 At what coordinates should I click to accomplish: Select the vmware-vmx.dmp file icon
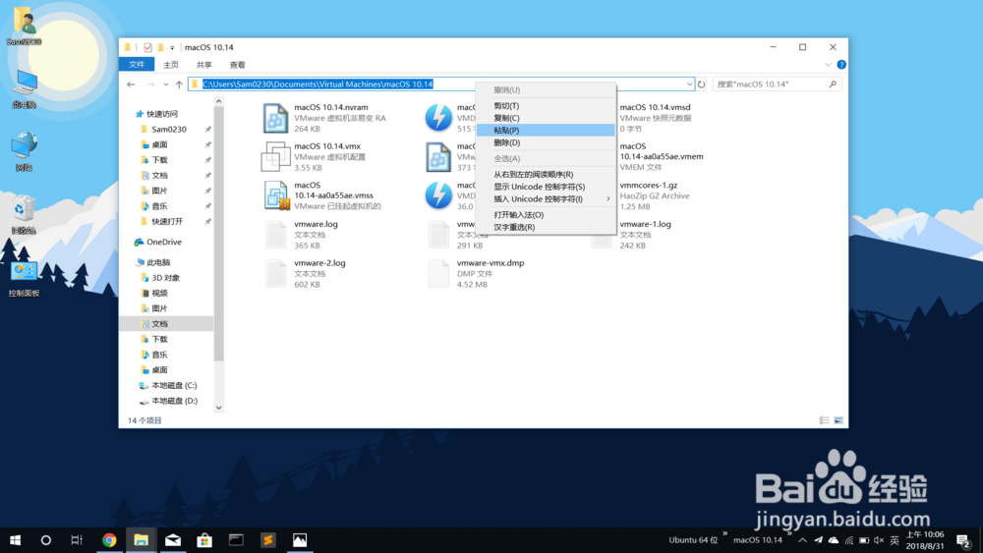pos(438,273)
